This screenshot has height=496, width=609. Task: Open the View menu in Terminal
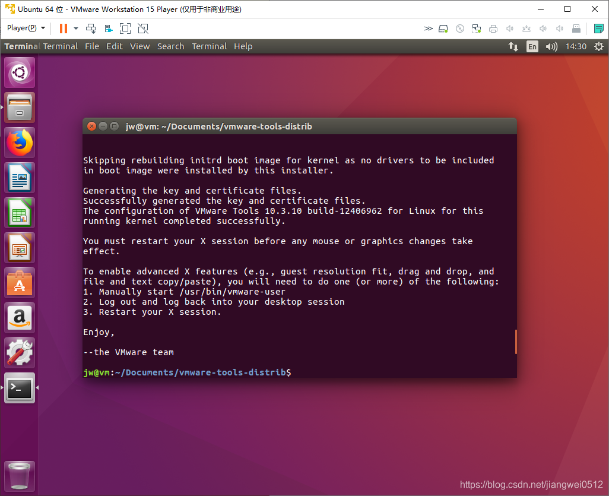point(140,46)
